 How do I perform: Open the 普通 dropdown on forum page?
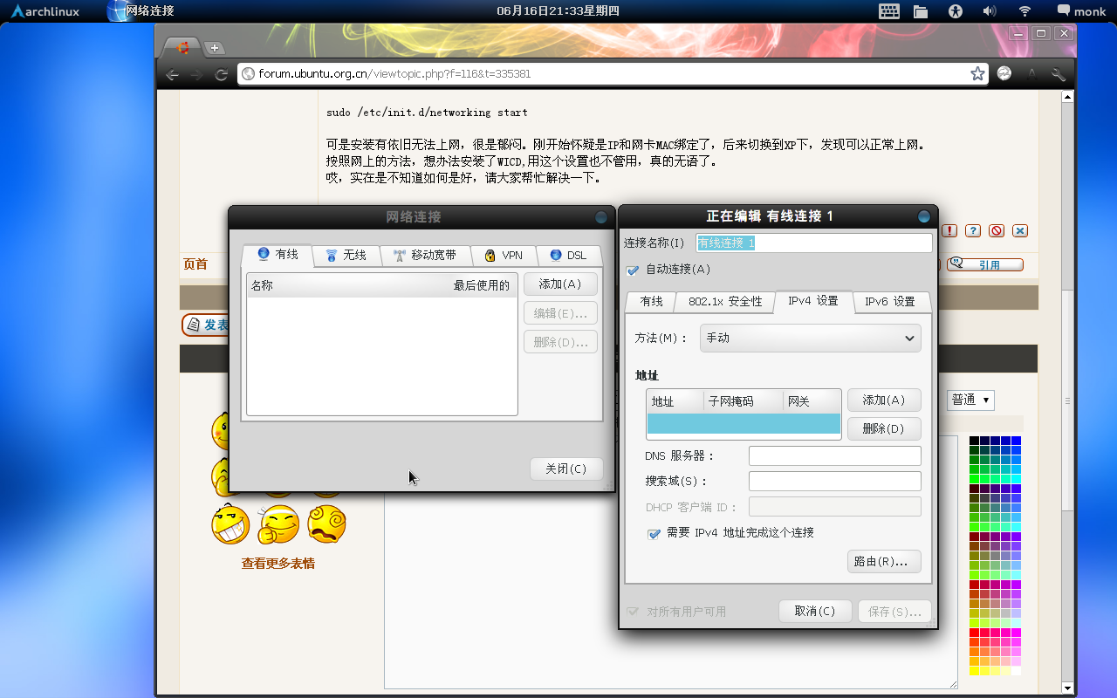[970, 400]
